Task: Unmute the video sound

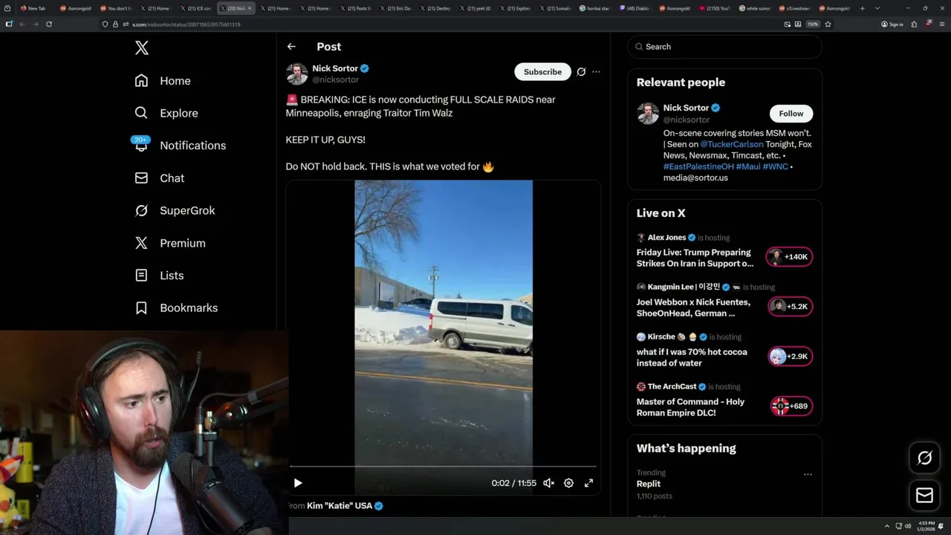Action: pos(548,483)
